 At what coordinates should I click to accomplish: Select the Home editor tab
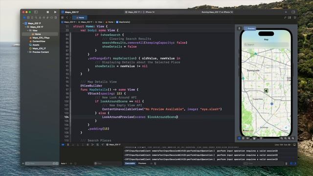point(80,18)
